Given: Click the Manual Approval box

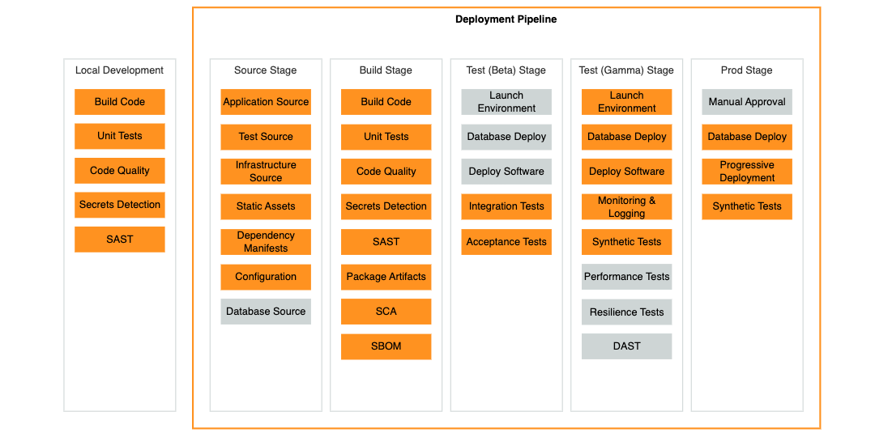Looking at the screenshot, I should point(747,102).
